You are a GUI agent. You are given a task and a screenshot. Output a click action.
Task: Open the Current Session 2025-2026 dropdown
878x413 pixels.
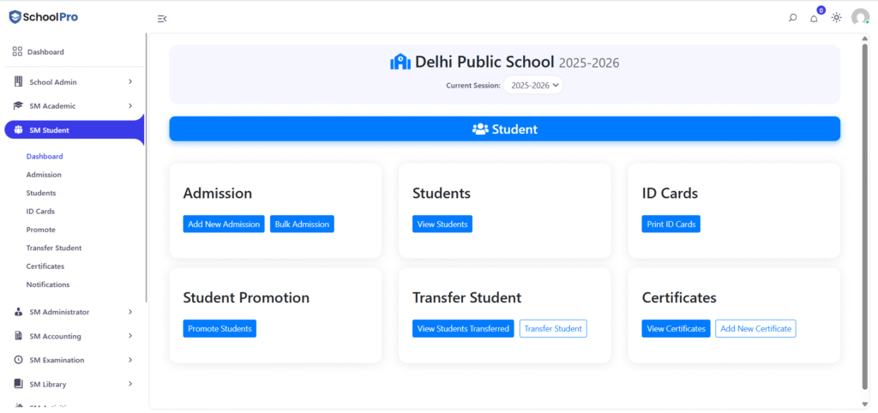(x=533, y=86)
